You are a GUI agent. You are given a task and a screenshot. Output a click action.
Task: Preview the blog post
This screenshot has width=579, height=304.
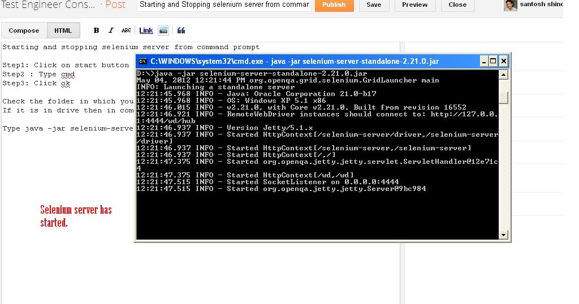pos(414,5)
